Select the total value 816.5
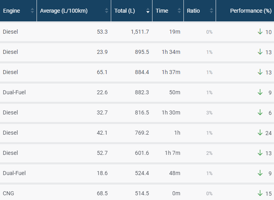Viewport: 274px width, 200px height. tap(142, 112)
